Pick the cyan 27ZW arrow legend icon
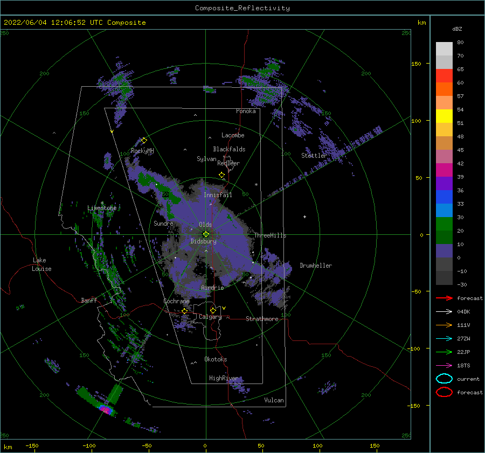This screenshot has width=485, height=453. click(444, 339)
